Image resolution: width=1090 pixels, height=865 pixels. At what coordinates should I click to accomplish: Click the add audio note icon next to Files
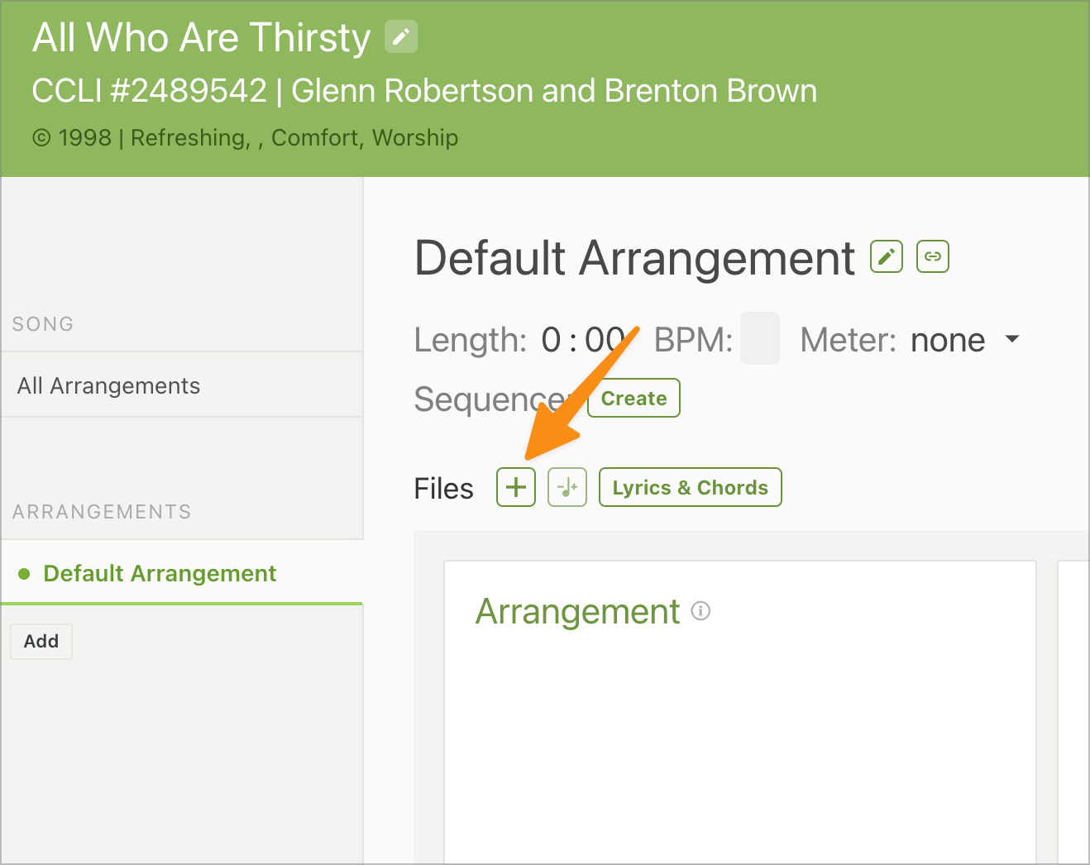(x=567, y=487)
